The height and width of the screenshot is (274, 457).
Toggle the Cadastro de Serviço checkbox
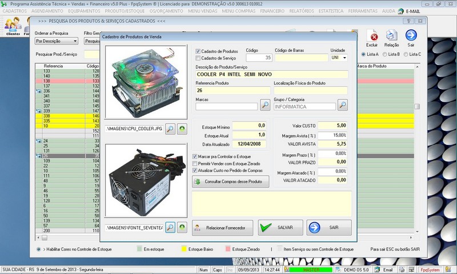click(198, 58)
